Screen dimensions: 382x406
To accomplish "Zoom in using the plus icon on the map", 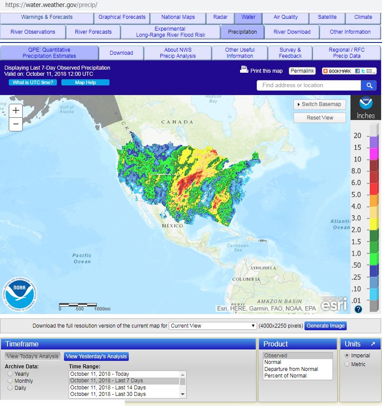I will pos(15,111).
